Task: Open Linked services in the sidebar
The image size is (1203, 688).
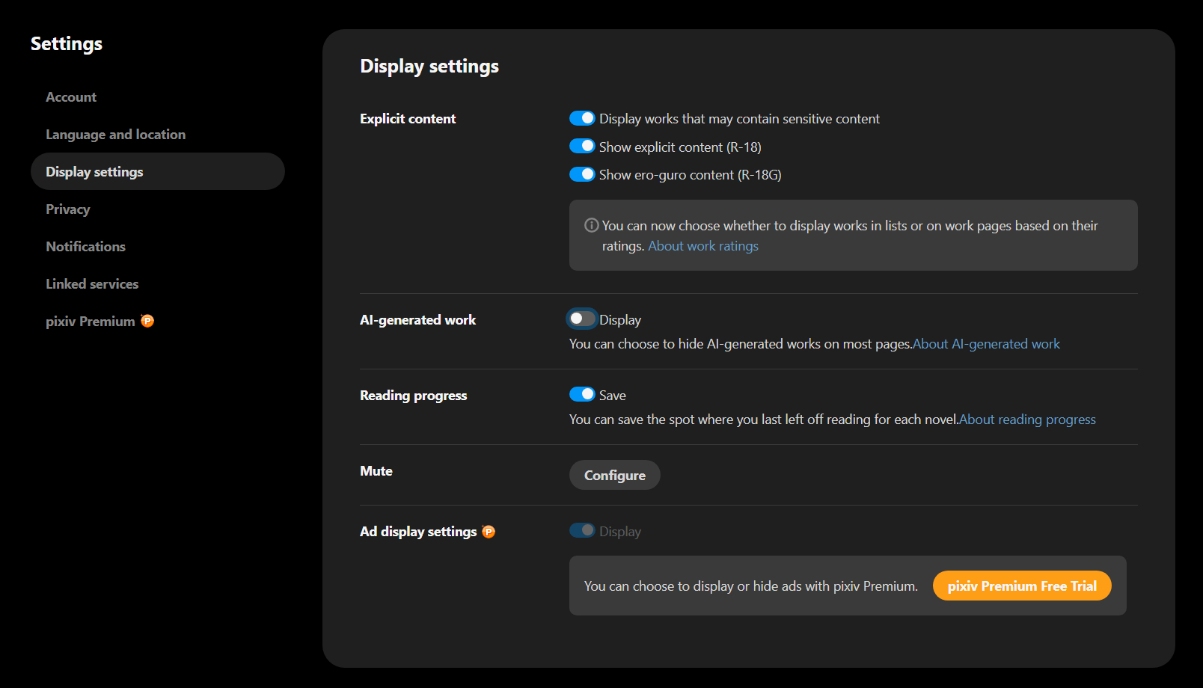Action: [x=92, y=284]
